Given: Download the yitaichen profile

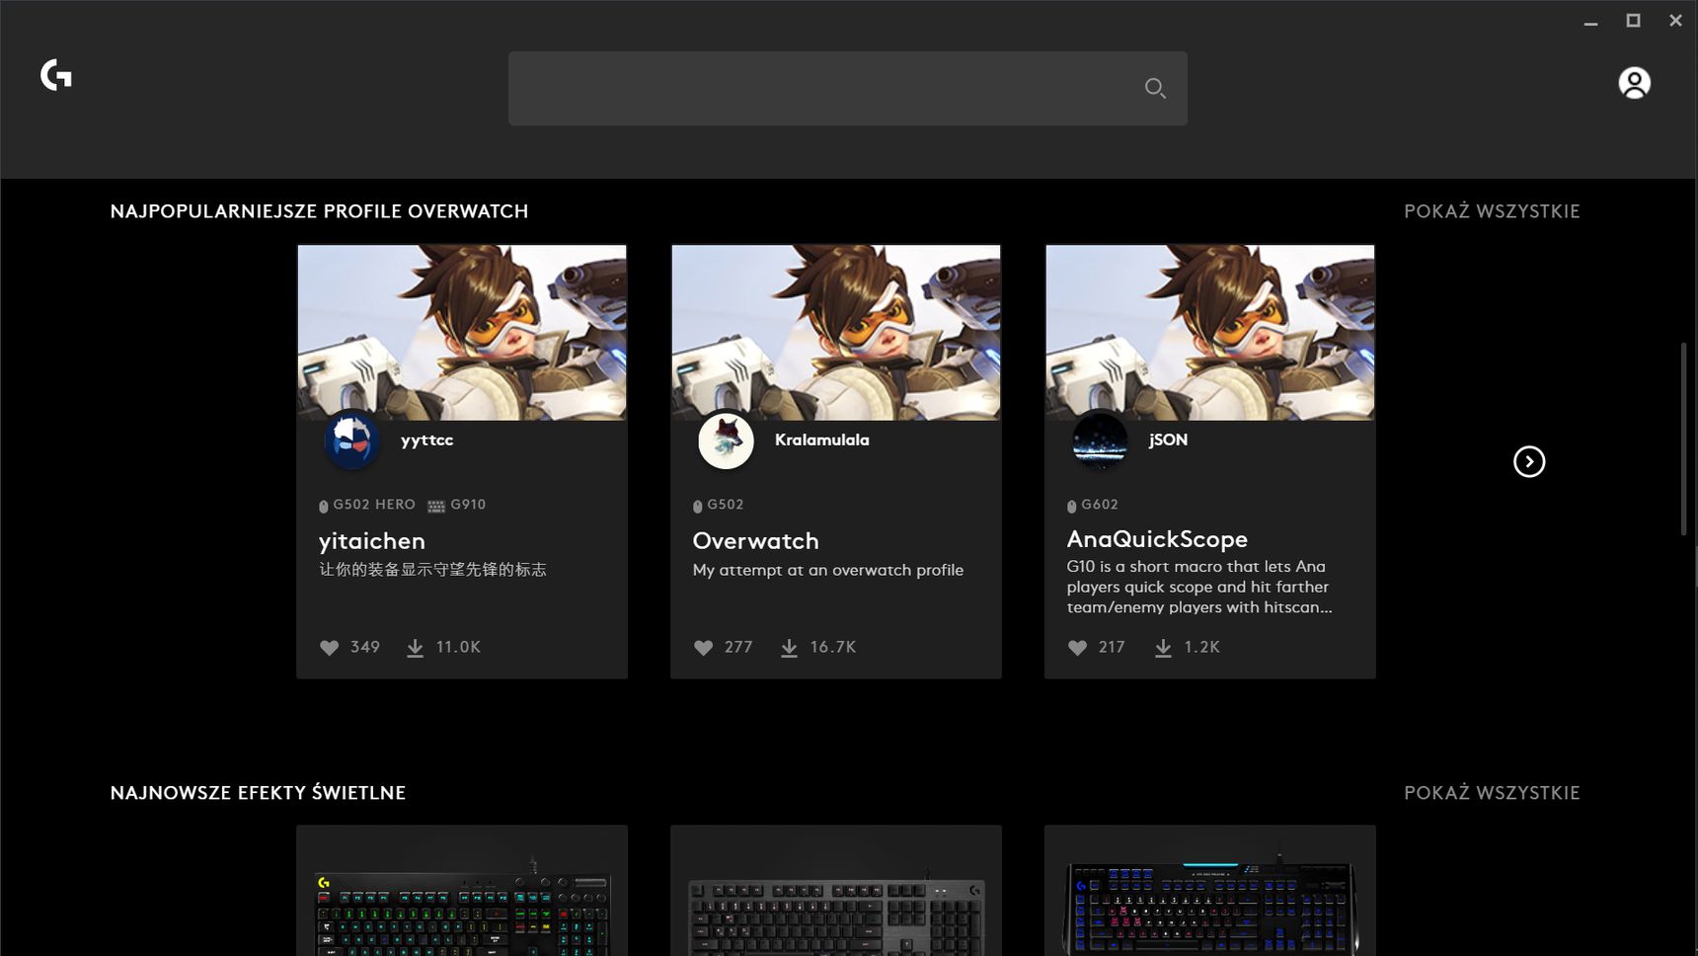Looking at the screenshot, I should 416,648.
